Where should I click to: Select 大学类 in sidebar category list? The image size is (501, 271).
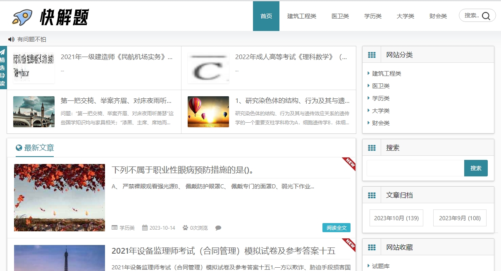pyautogui.click(x=381, y=111)
